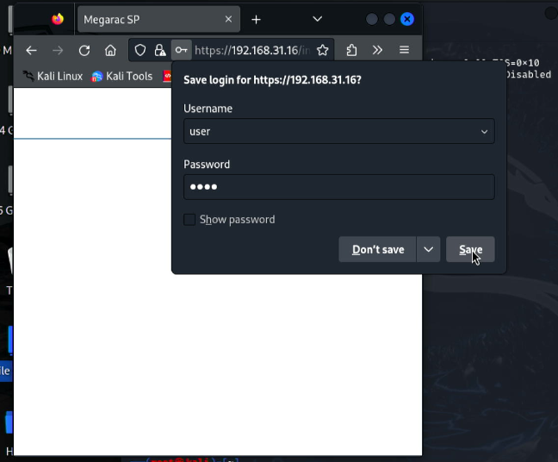This screenshot has height=462, width=558.
Task: Open the Kali Tools bookmark
Action: [x=121, y=76]
